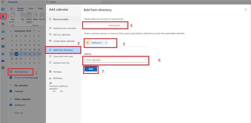251x123 pixels.
Task: Open the Help ribbon tab
Action: pos(40,8)
